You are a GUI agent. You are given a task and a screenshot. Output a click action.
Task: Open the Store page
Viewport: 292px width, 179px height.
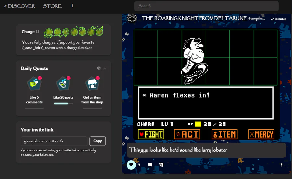[x=52, y=6]
